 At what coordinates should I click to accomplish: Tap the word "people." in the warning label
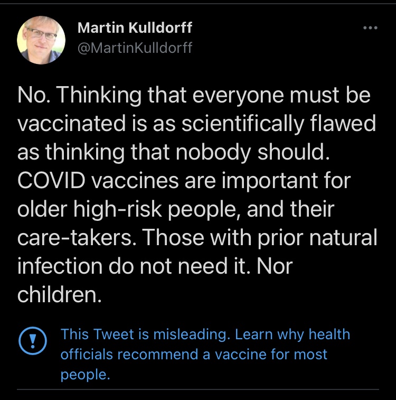(86, 374)
